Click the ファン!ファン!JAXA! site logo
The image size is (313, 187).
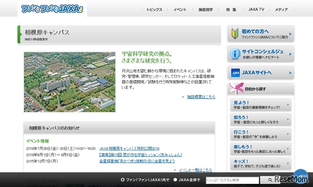pos(52,9)
